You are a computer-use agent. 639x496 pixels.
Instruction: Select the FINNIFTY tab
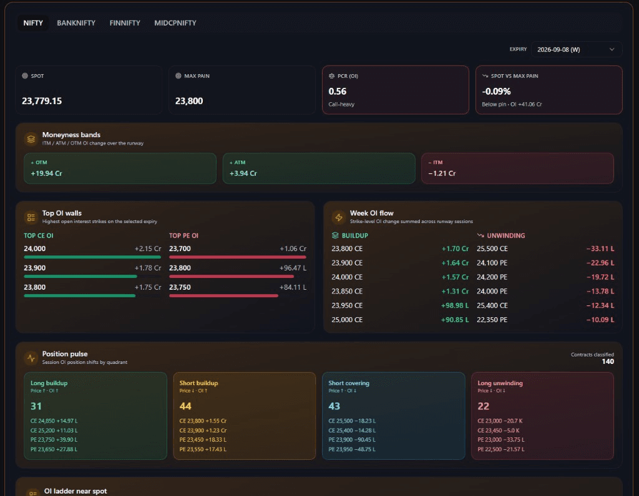pos(125,23)
